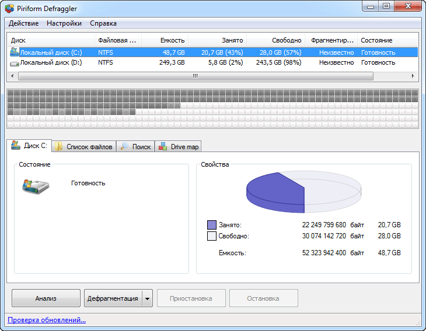426x331 pixels.
Task: Sort drives by Емкость column header
Action: click(x=165, y=40)
